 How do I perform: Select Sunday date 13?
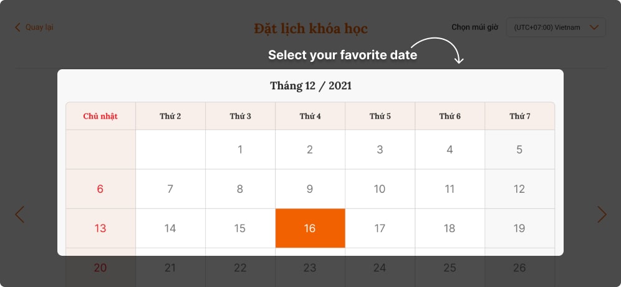[100, 228]
